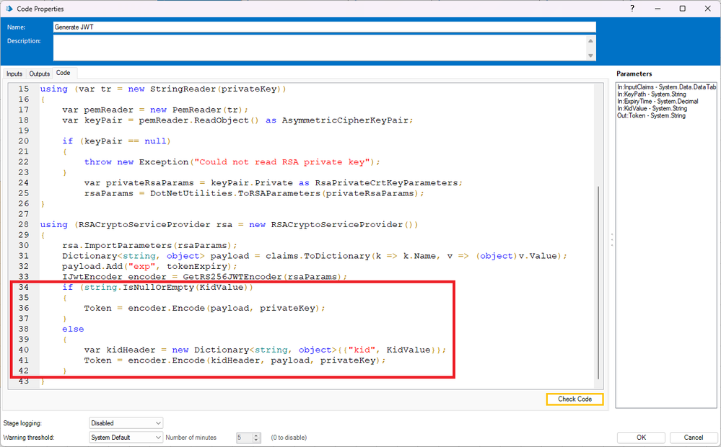Viewport: 721px width, 447px height.
Task: Select the Code tab
Action: pos(64,73)
